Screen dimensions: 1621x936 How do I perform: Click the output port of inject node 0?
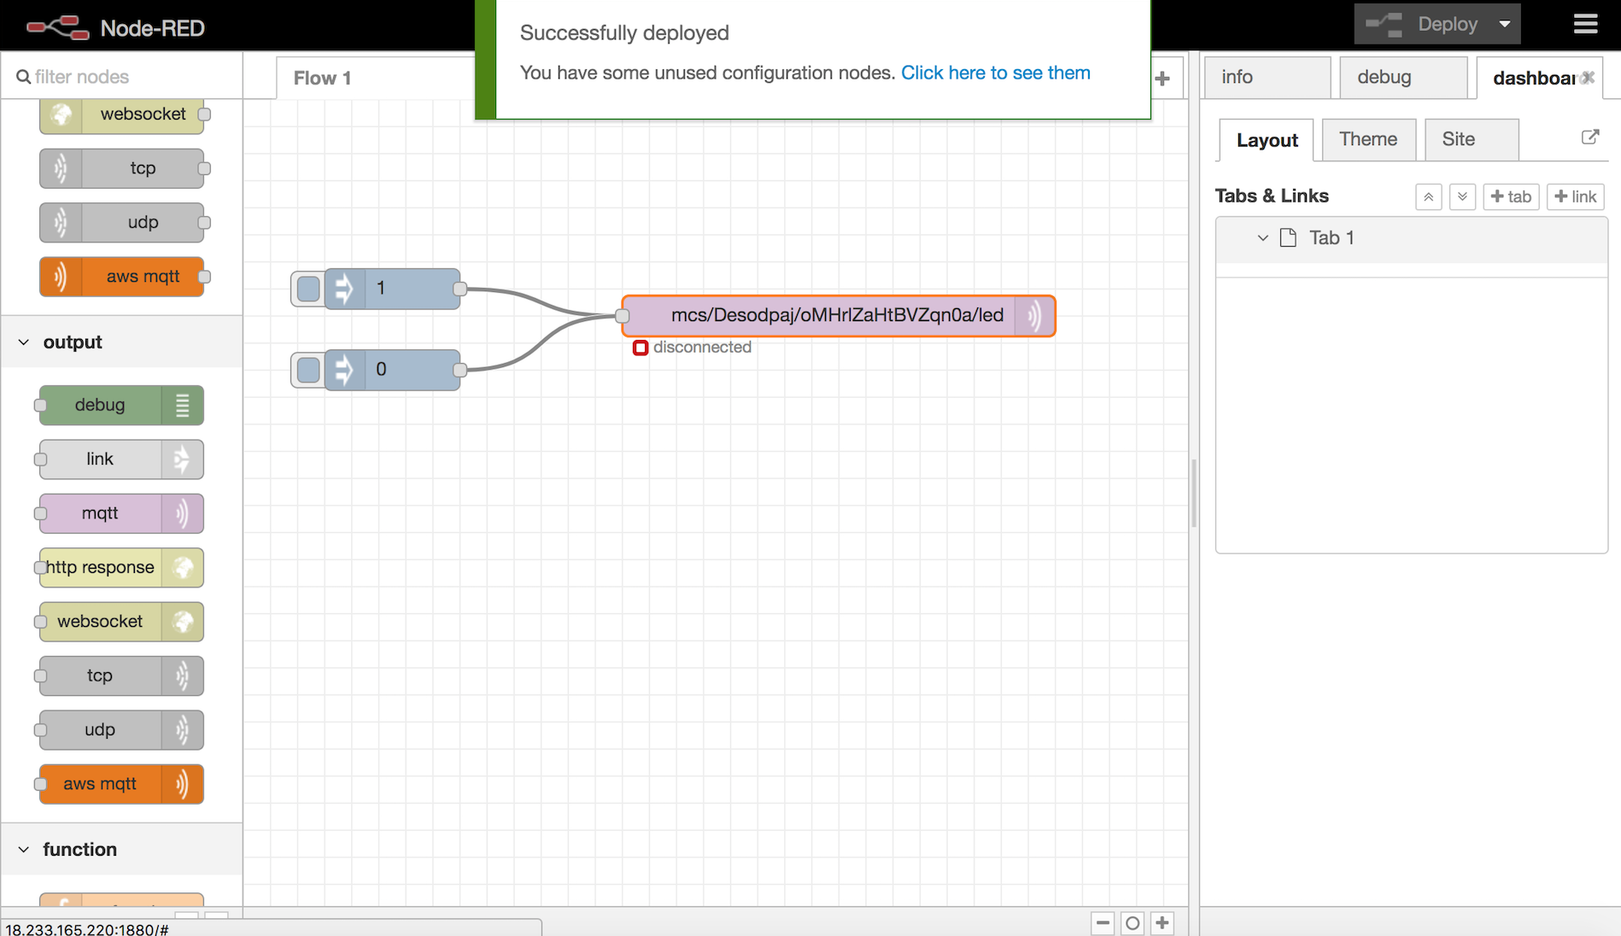click(460, 370)
